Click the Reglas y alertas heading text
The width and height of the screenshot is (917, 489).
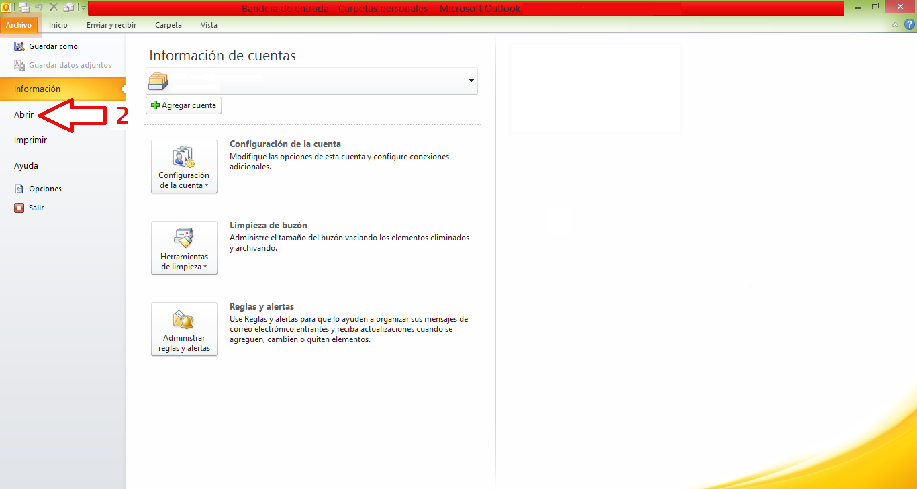coord(262,306)
